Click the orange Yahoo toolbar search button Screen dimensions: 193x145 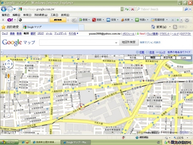[58, 20]
